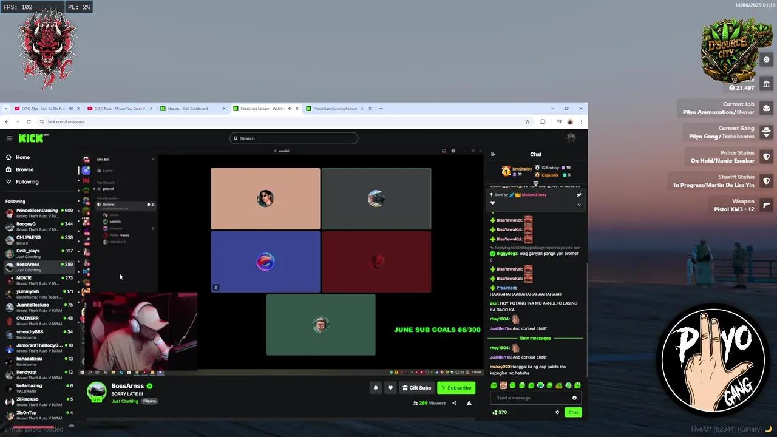Insert the first quick emote in chat row
This screenshot has width=777, height=437.
494,385
